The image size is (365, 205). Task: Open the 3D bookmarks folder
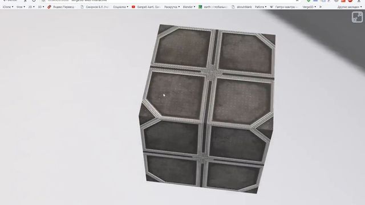tap(41, 7)
